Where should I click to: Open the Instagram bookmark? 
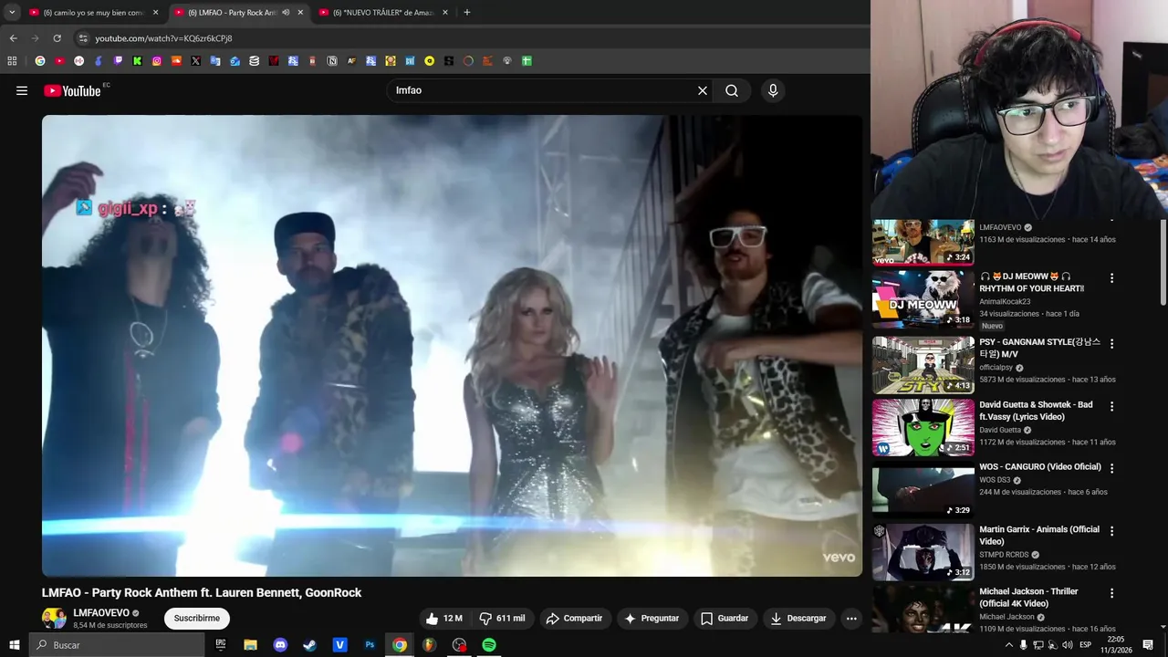pyautogui.click(x=157, y=61)
